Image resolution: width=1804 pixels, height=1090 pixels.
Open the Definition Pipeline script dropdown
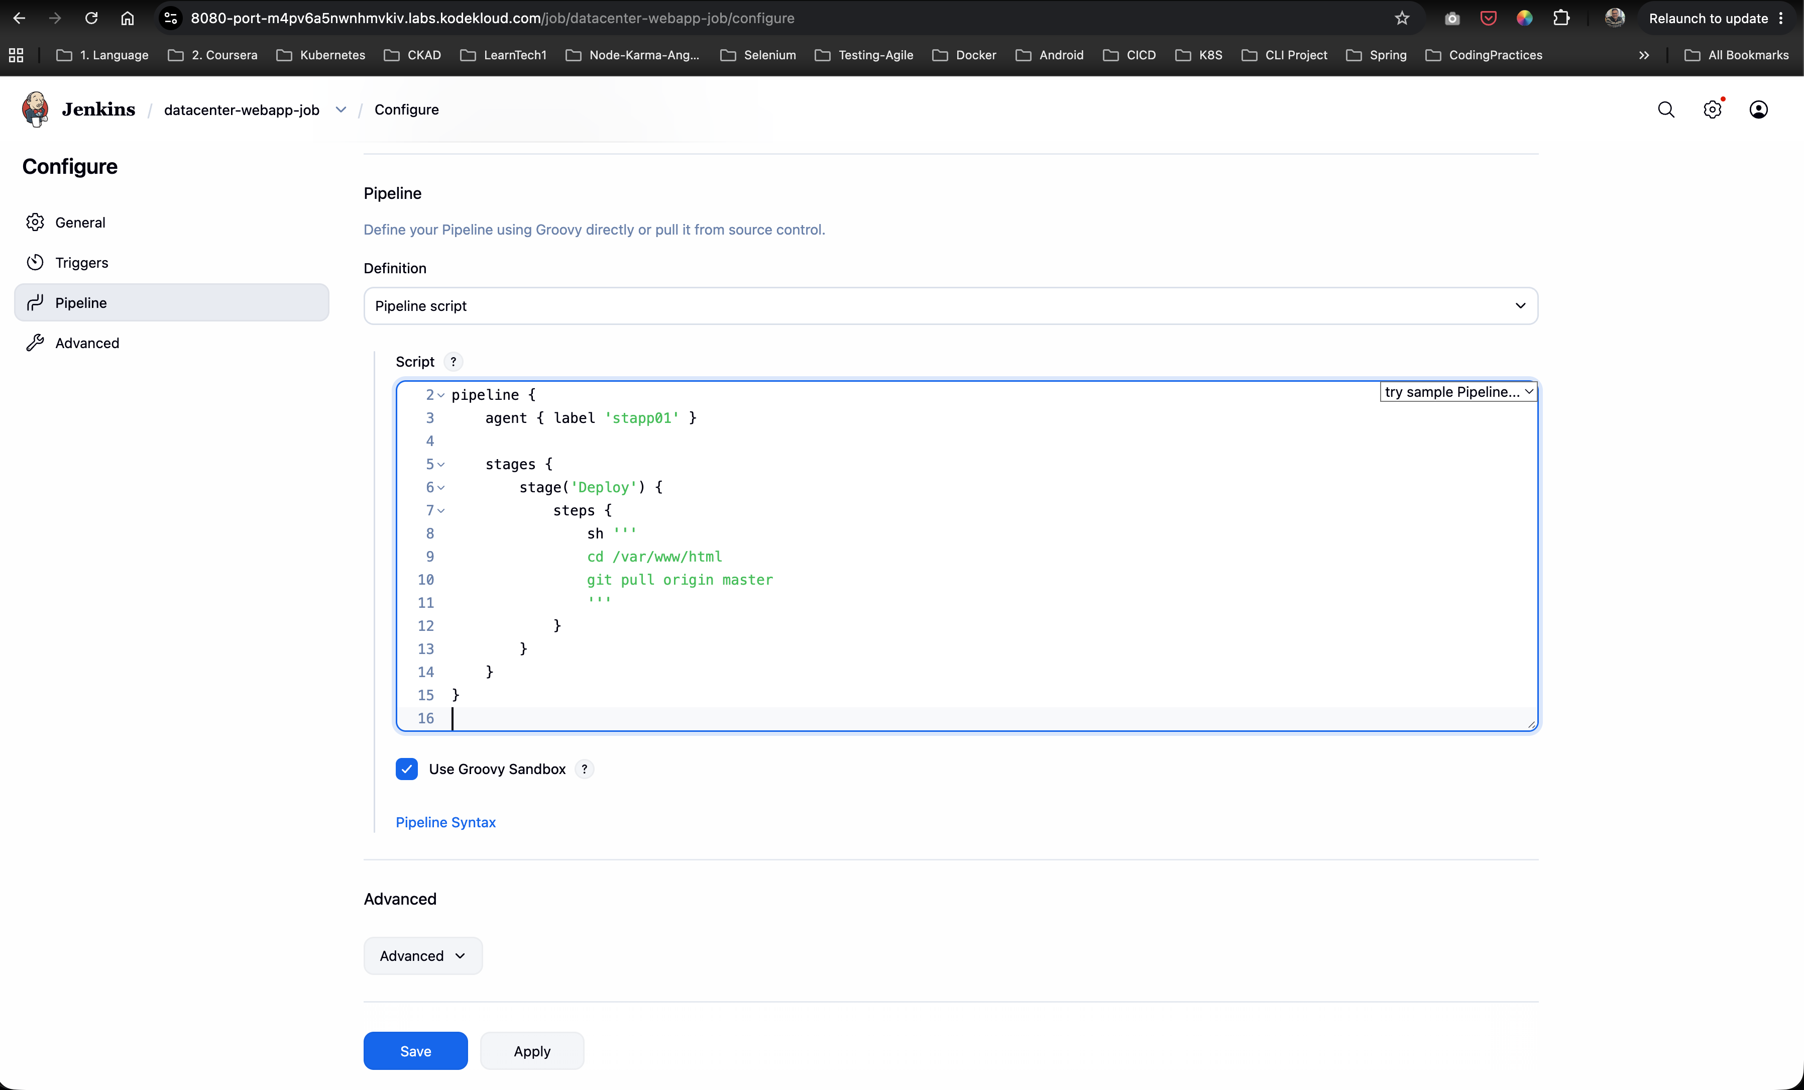click(950, 306)
